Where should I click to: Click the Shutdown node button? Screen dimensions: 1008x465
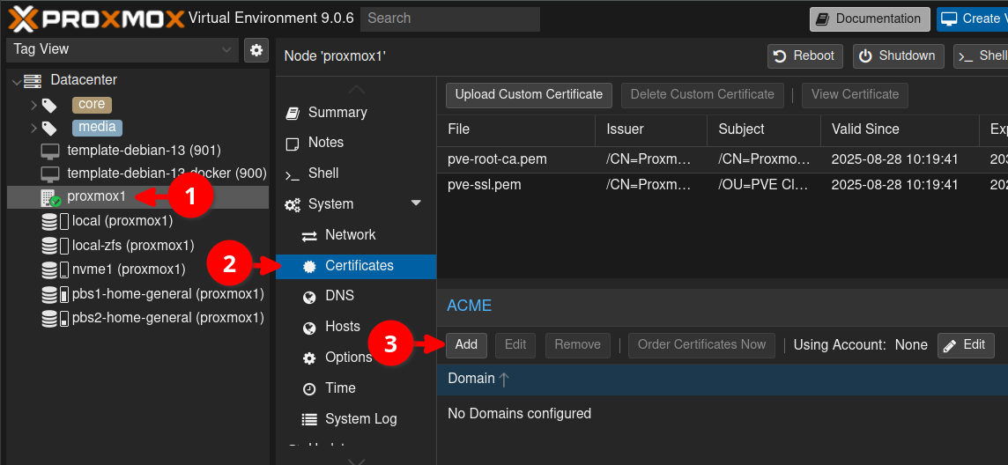[899, 55]
